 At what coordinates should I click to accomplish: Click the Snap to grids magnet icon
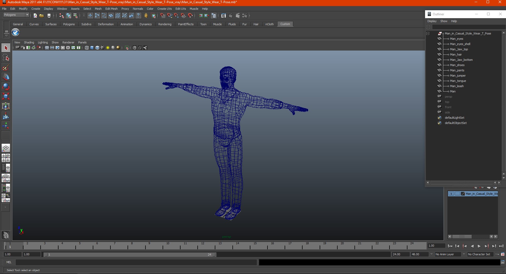click(163, 16)
